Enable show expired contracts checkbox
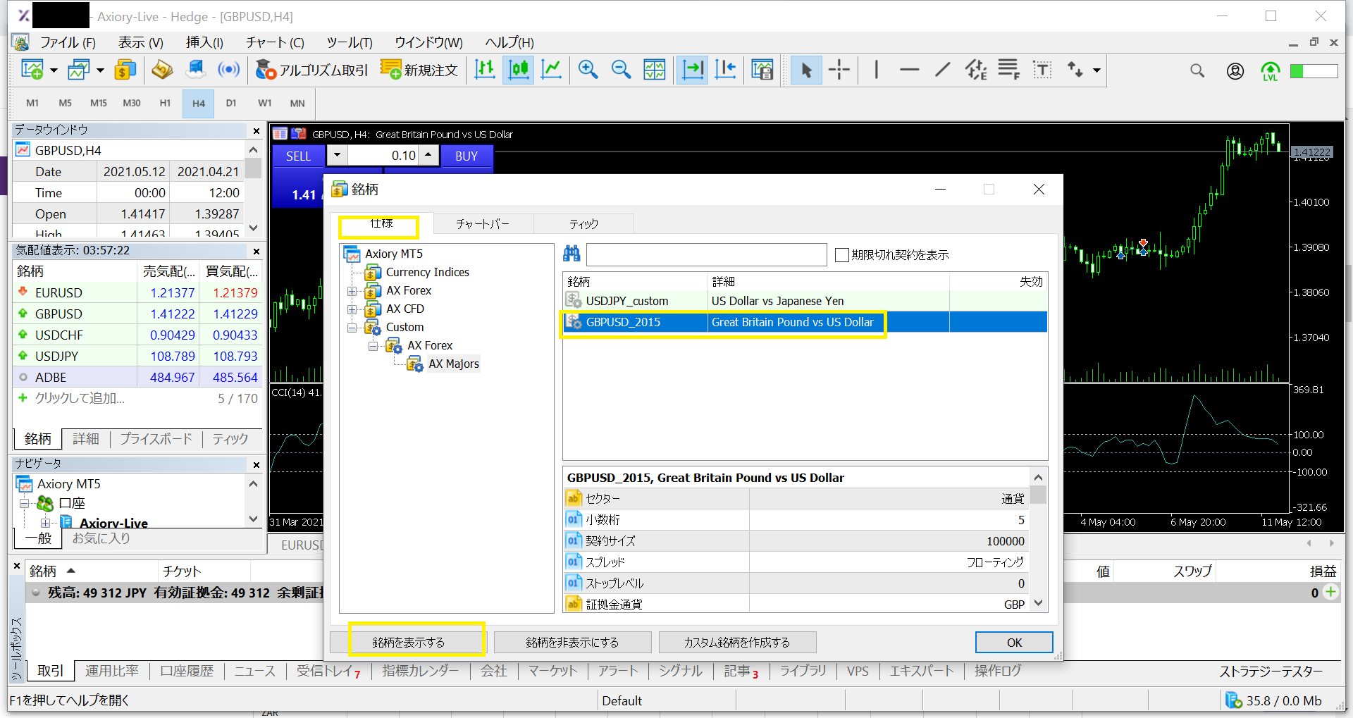Viewport: 1353px width, 718px height. click(841, 254)
